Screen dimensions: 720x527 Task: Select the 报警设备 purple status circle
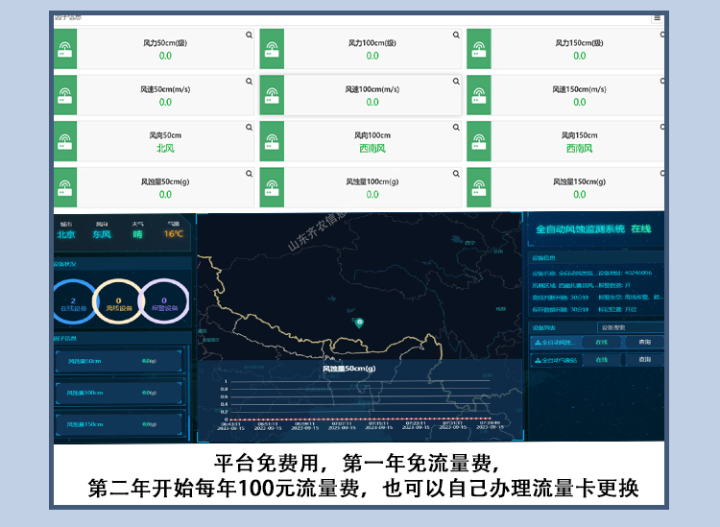click(164, 304)
